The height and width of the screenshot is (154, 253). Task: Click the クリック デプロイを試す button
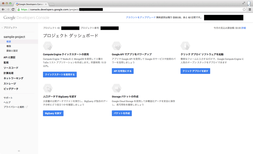(195, 71)
